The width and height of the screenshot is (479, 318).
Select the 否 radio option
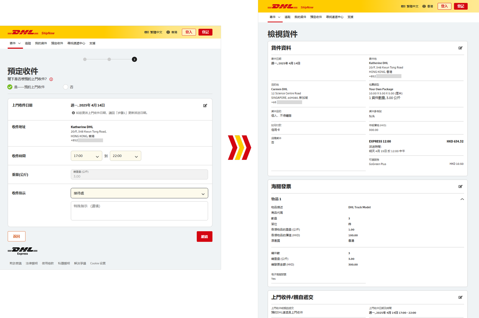65,87
